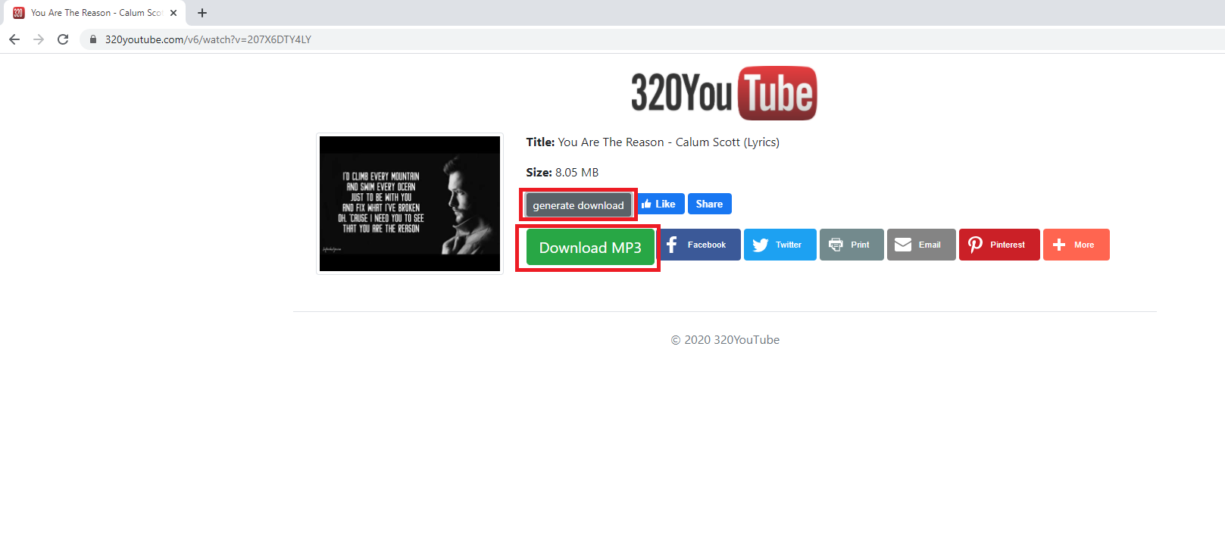Click the '© 2020 320YouTube' footer text
The width and height of the screenshot is (1225, 543).
725,340
